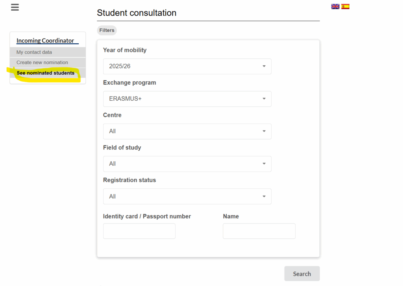Click the Exchange program dropdown arrow

(x=264, y=99)
